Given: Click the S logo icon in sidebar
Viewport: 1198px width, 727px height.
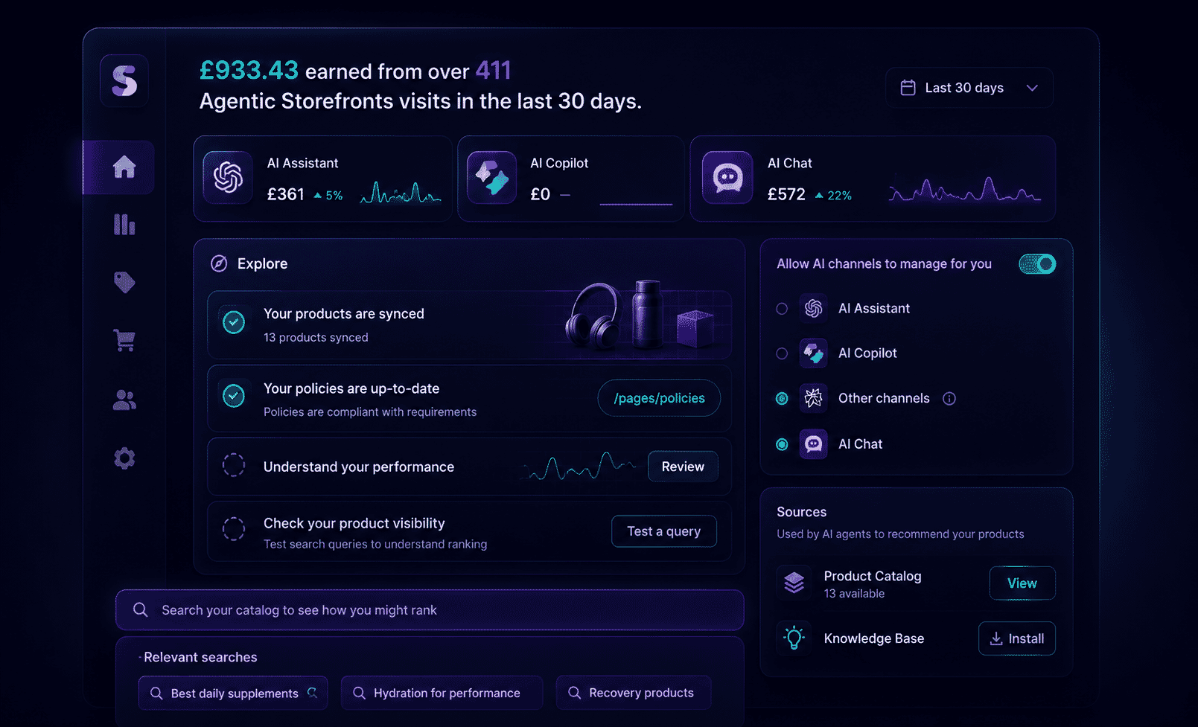Looking at the screenshot, I should 124,80.
